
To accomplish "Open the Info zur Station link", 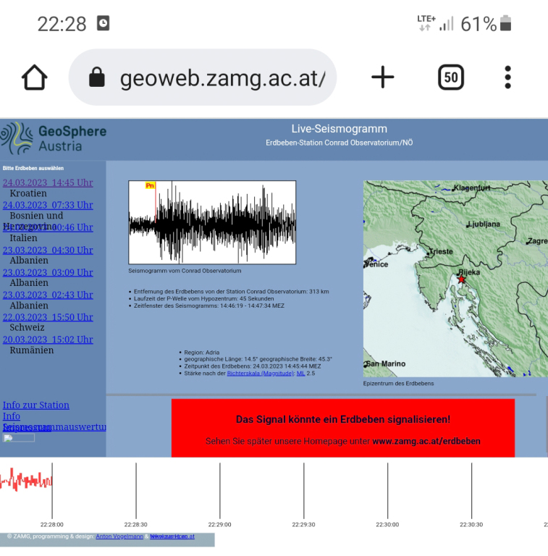I will 36,405.
